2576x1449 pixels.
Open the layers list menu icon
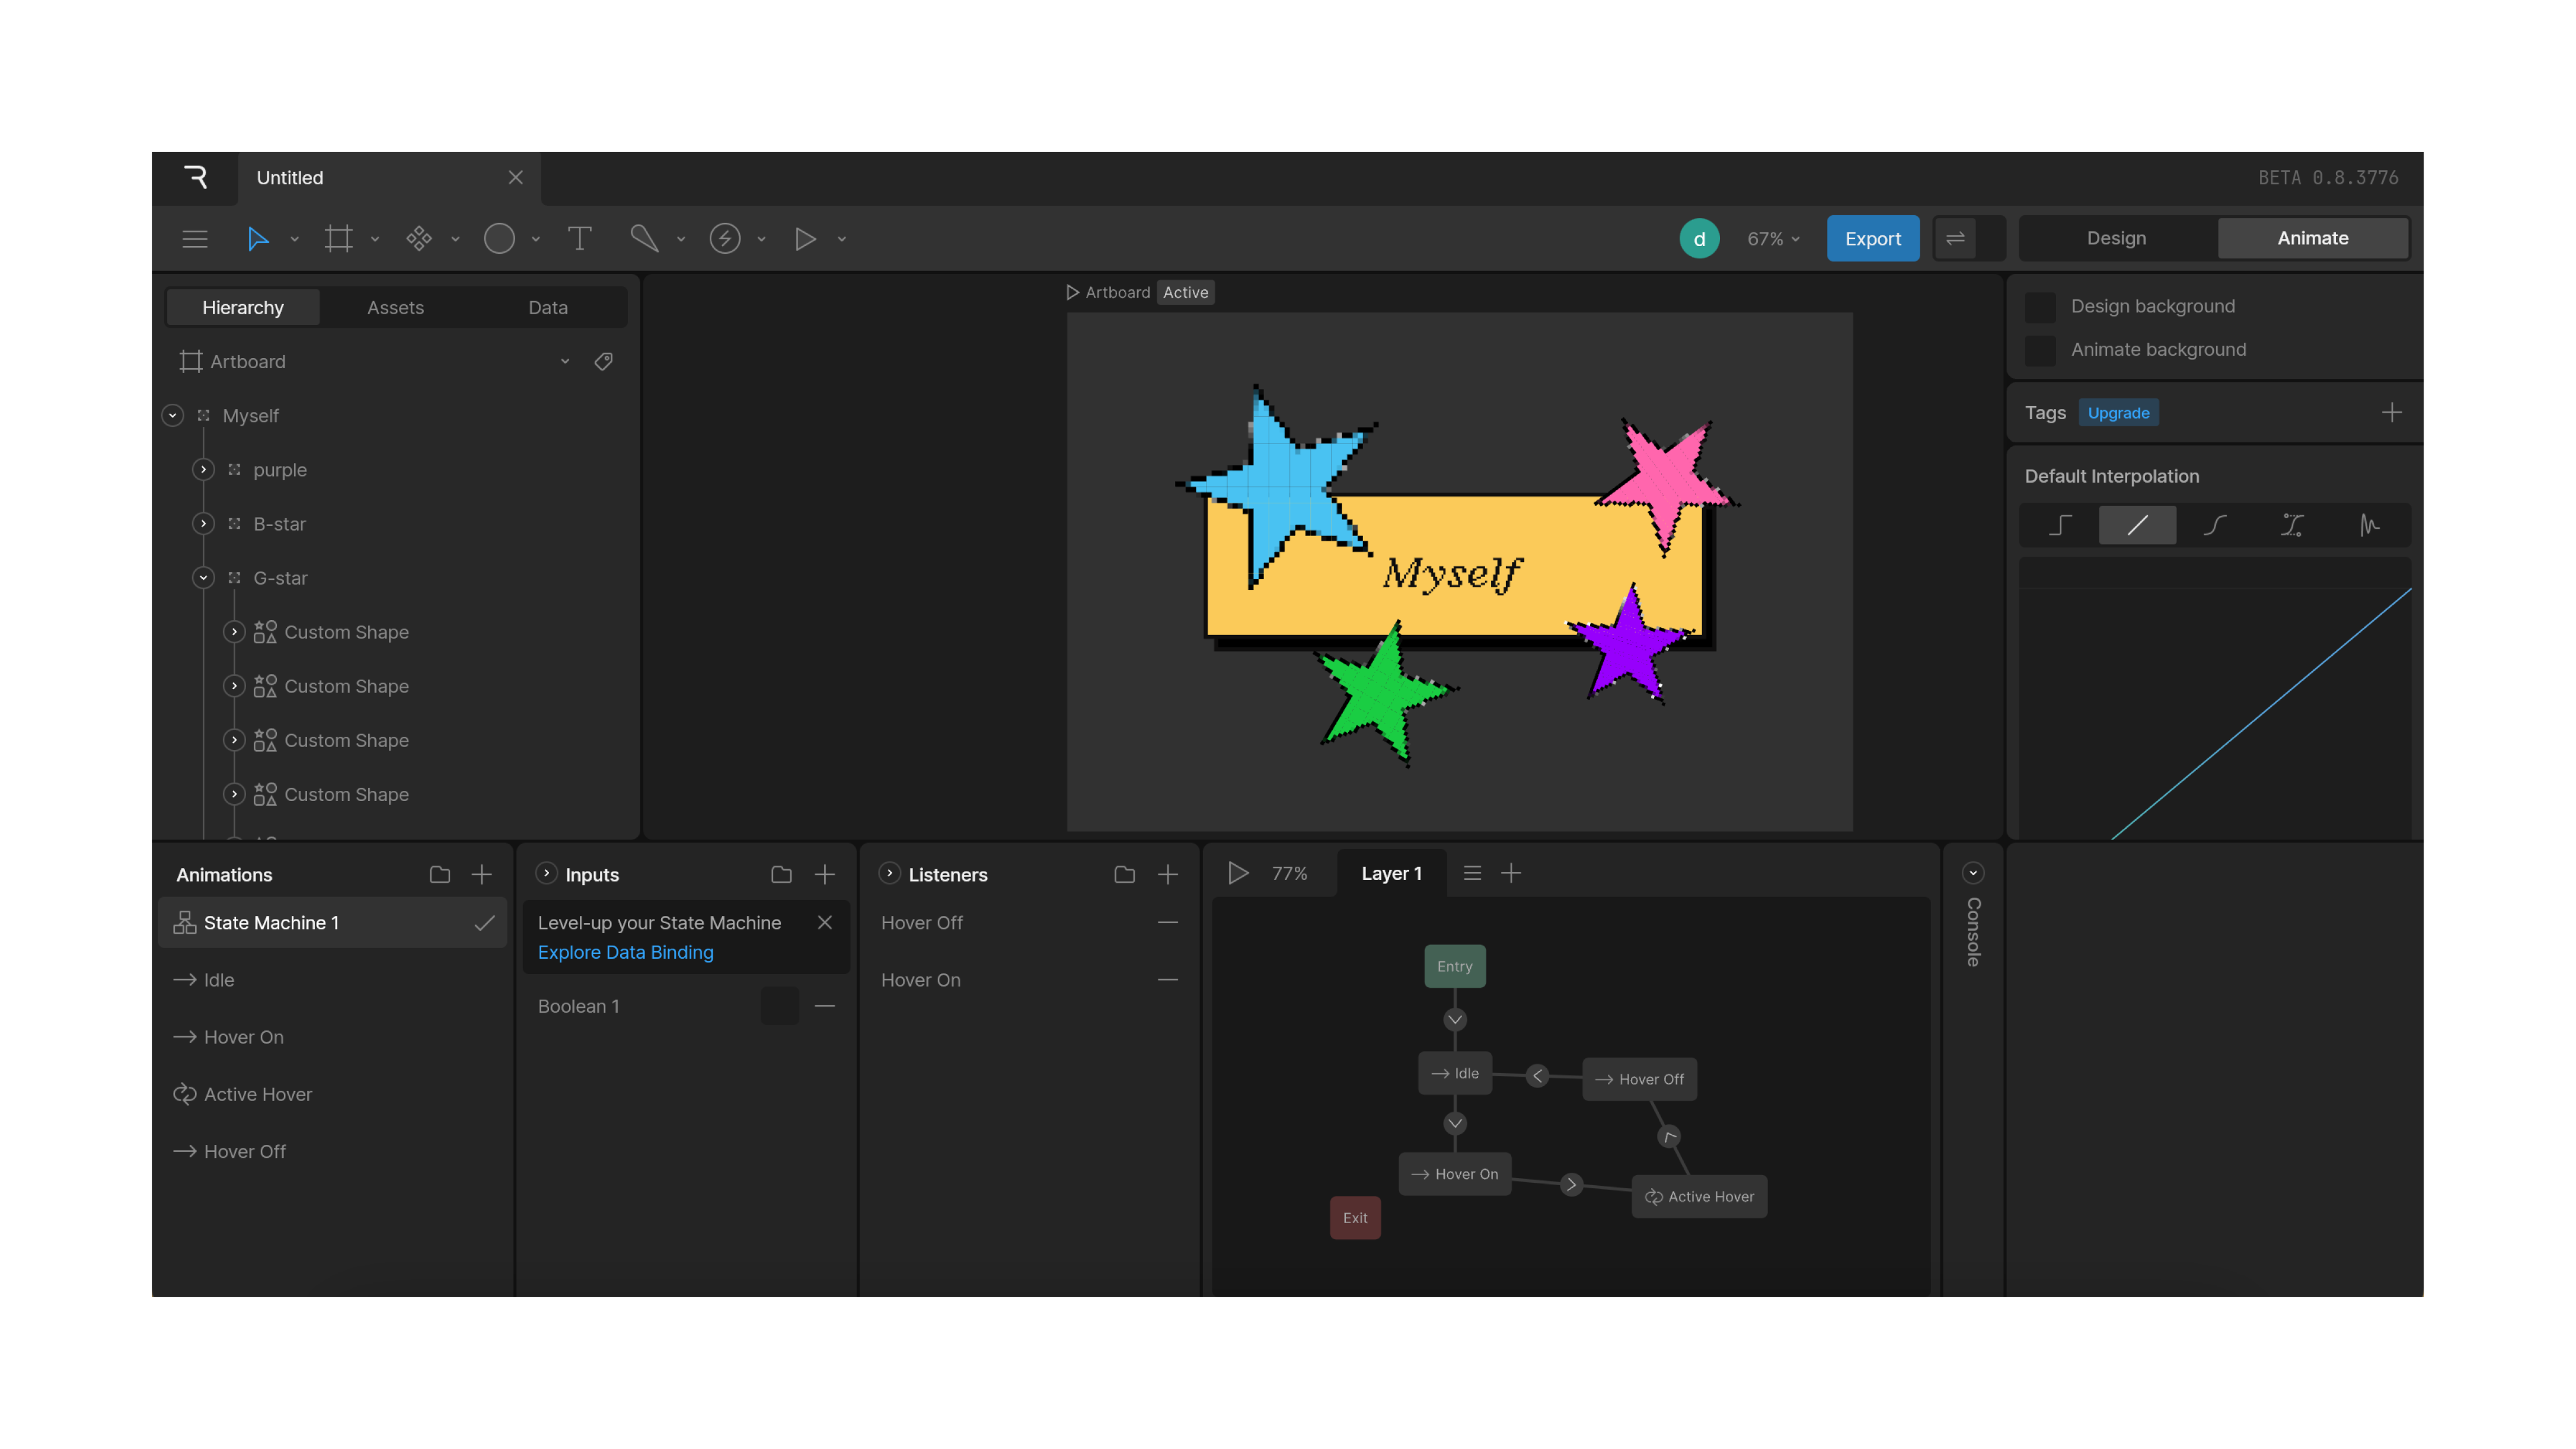(1472, 873)
